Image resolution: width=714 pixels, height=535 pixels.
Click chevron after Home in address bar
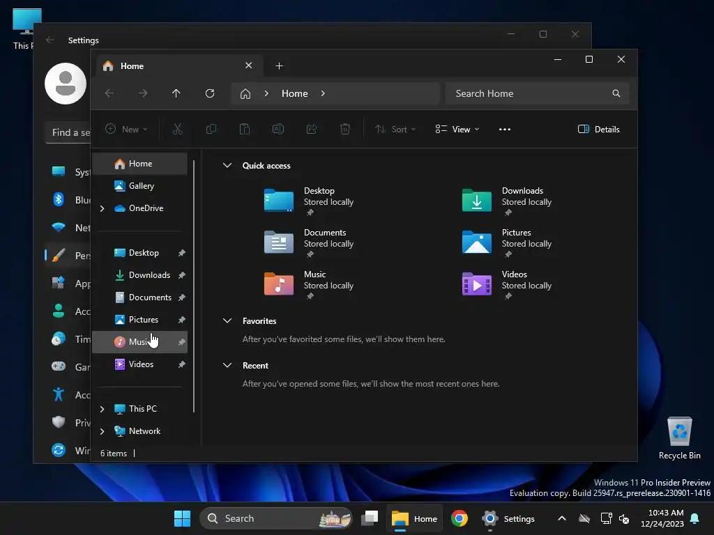pyautogui.click(x=323, y=93)
